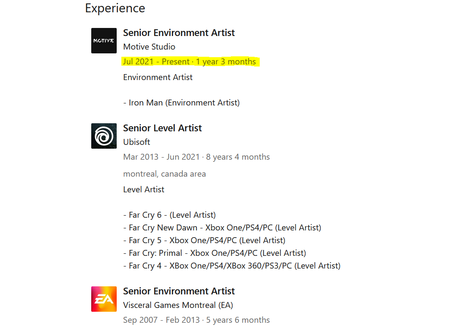460x327 pixels.
Task: Open the first Senior Environment Artist title
Action: pos(179,33)
